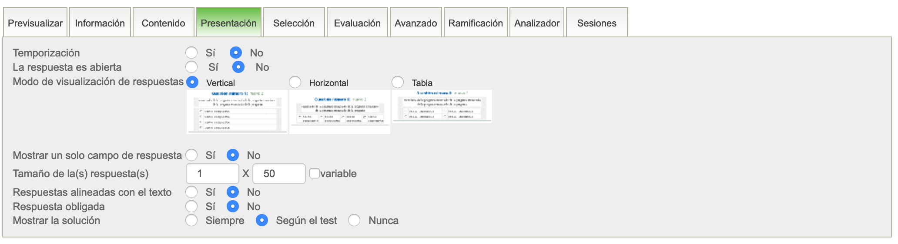Focus the answer size columns field

pyautogui.click(x=279, y=174)
